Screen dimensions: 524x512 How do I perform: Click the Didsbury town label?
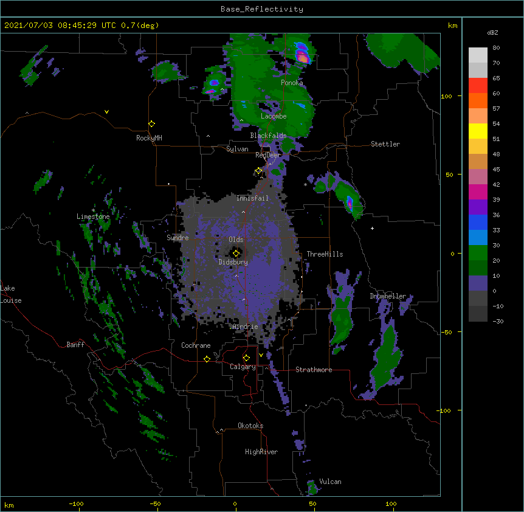(233, 262)
